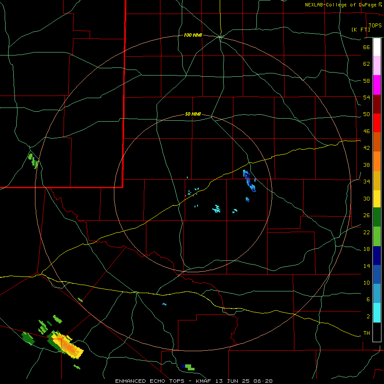Click the TOPS legend title
The width and height of the screenshot is (384, 384).
[x=375, y=25]
